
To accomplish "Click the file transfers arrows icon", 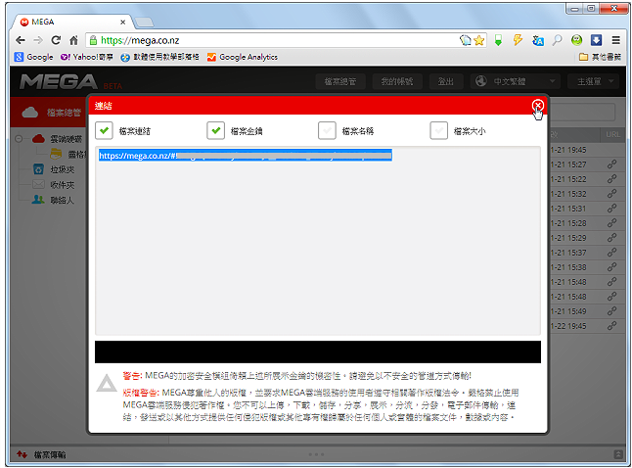I will (x=23, y=454).
